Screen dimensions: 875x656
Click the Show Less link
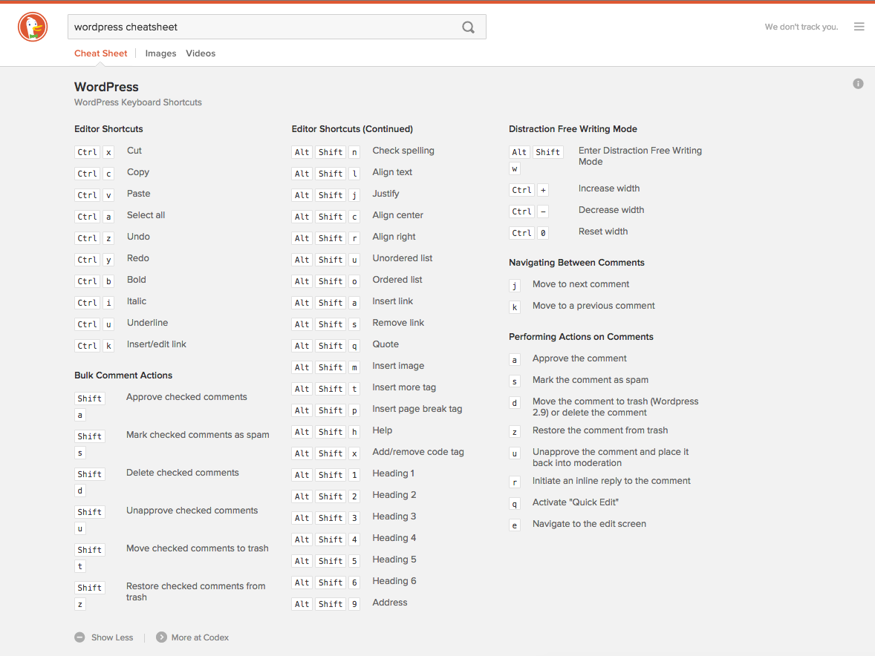(x=112, y=637)
